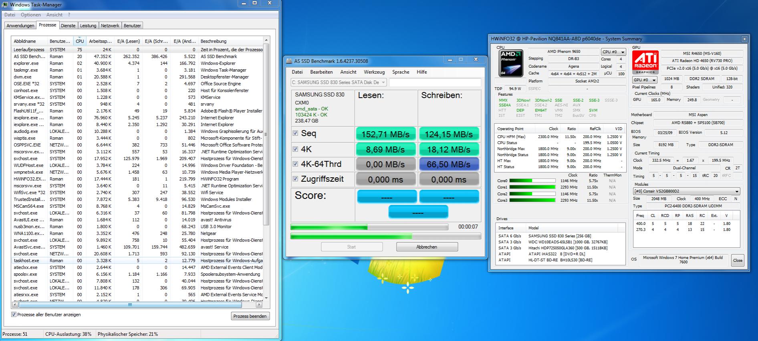Toggle the Zugriffszeit test checkbox

click(296, 179)
